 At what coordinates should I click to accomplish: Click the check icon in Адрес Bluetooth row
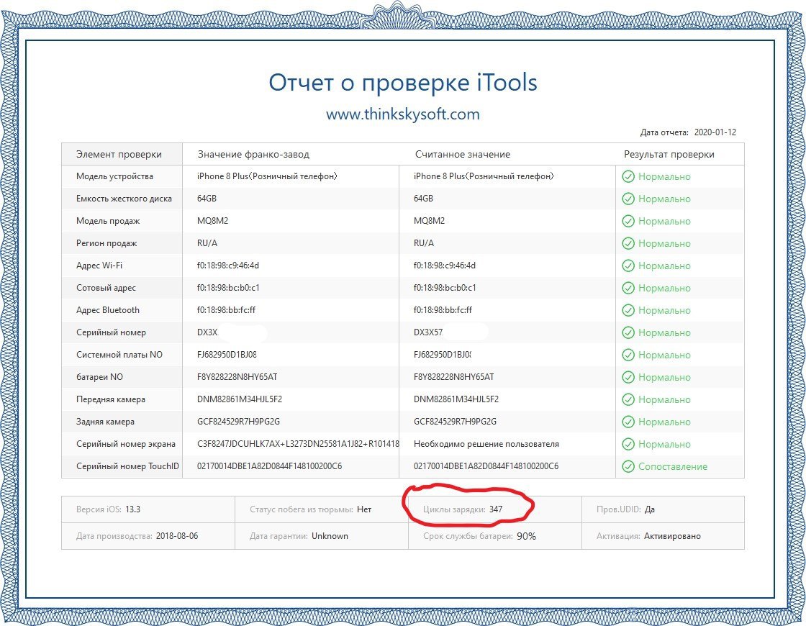pyautogui.click(x=628, y=310)
